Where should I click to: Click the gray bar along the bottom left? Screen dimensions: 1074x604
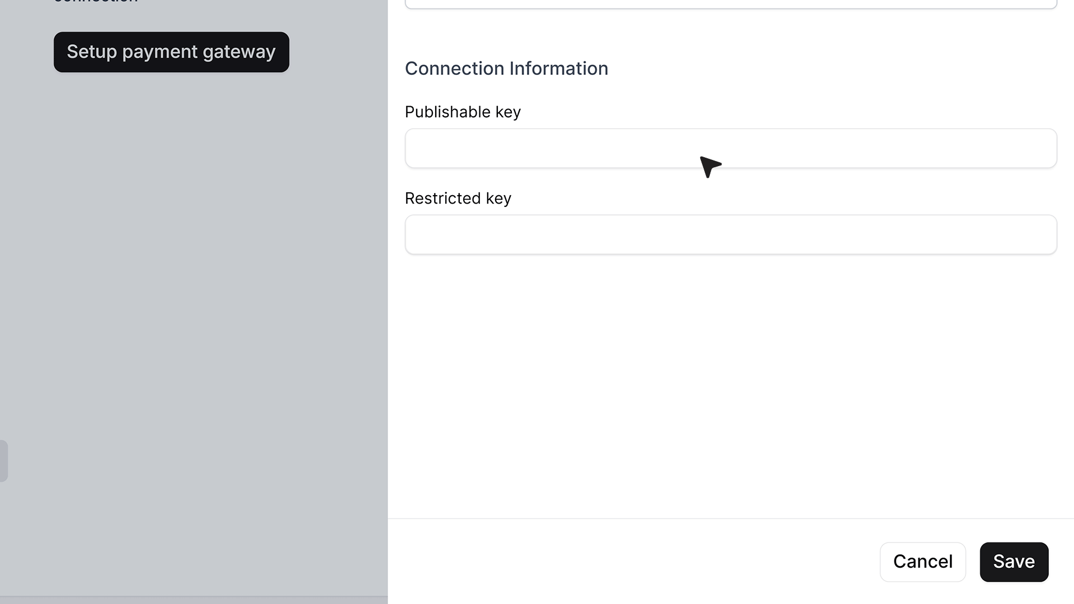(194, 600)
